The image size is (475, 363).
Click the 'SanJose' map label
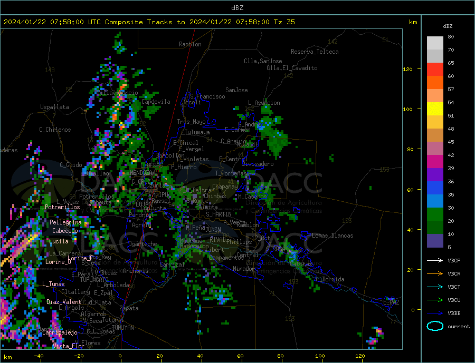(236, 90)
